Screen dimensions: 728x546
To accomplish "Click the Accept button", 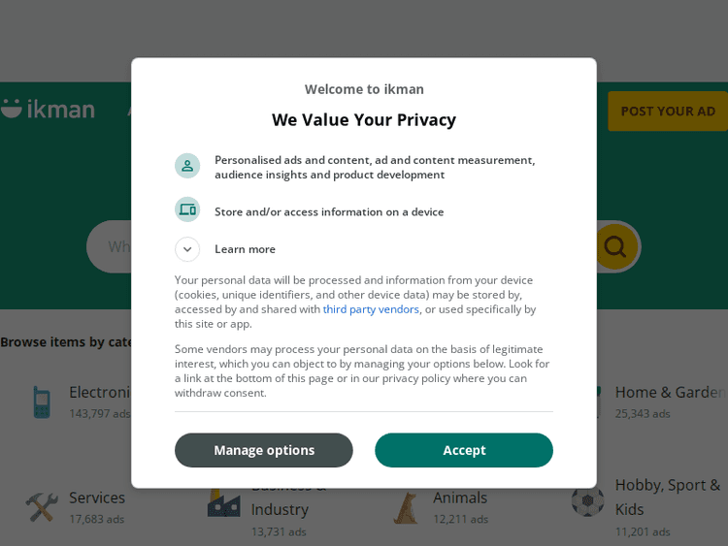I will click(x=464, y=450).
